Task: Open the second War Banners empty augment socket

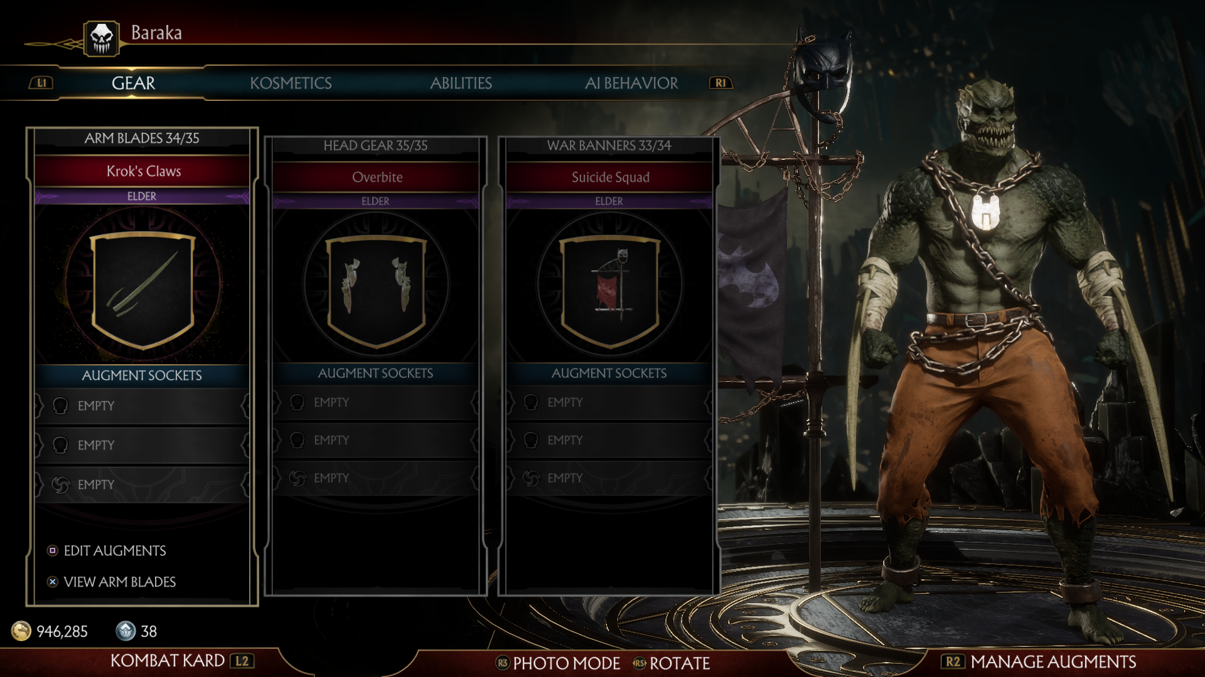Action: [609, 440]
